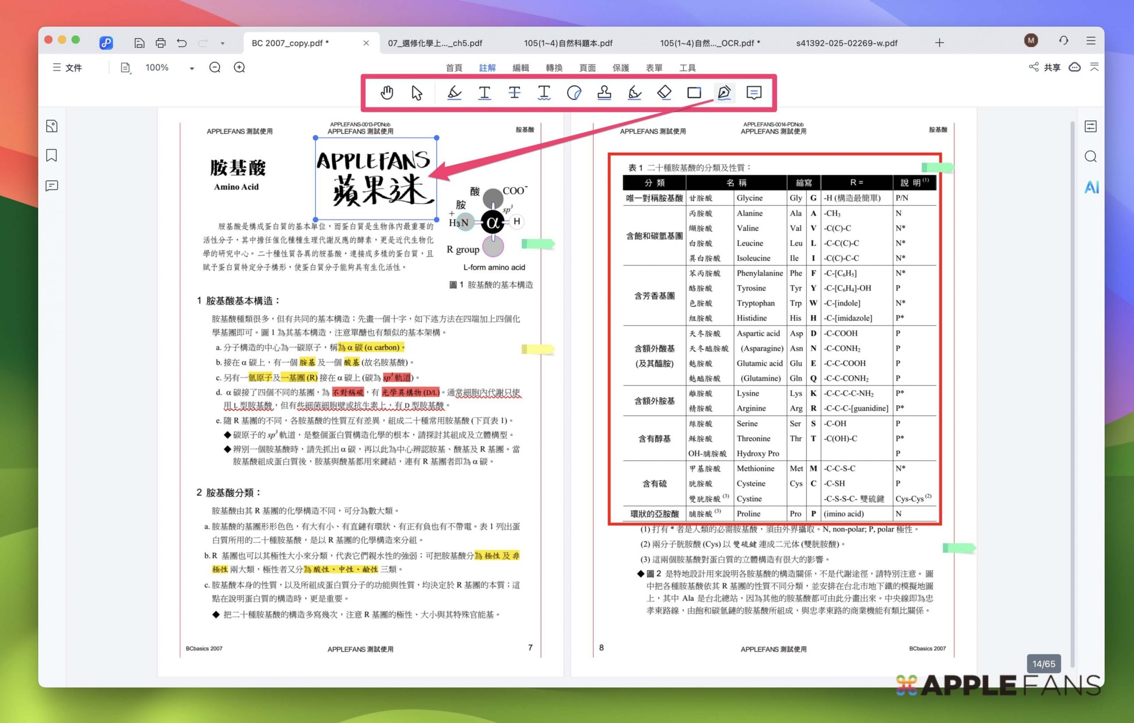This screenshot has width=1134, height=723.
Task: Switch to the 轉換 ribbon tab
Action: tap(554, 67)
